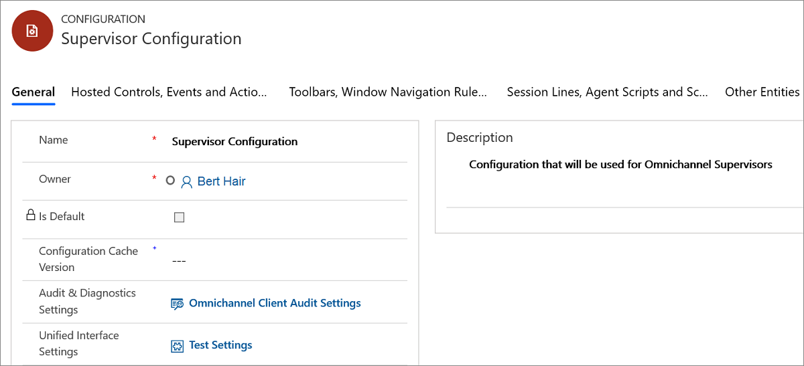Click the Test Settings puzzle icon
804x366 pixels.
178,346
